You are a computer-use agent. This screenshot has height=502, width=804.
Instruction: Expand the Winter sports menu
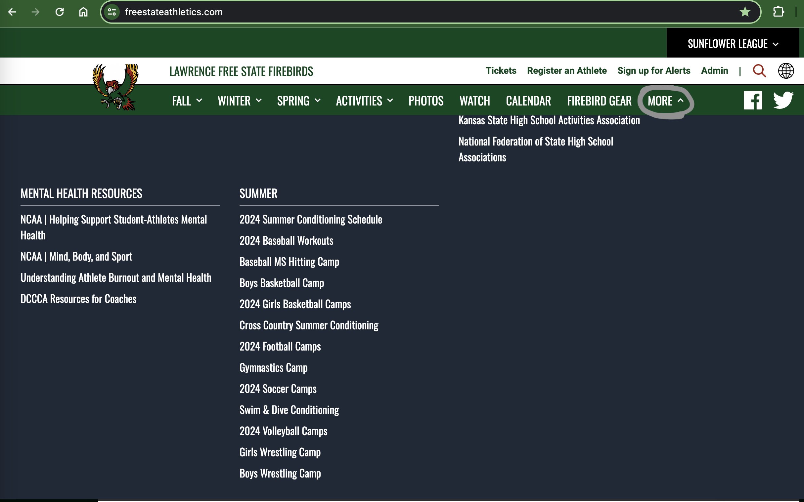[x=239, y=101]
